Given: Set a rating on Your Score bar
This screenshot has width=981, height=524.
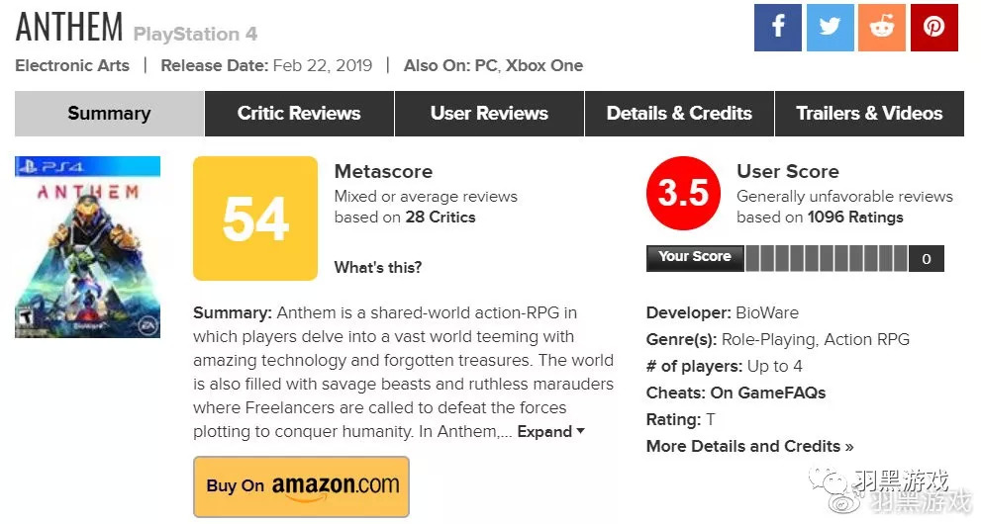Looking at the screenshot, I should pyautogui.click(x=827, y=259).
